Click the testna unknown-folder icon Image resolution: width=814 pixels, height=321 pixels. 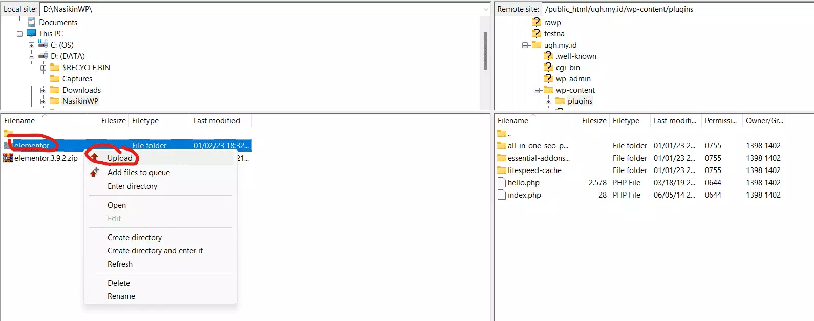pos(537,33)
